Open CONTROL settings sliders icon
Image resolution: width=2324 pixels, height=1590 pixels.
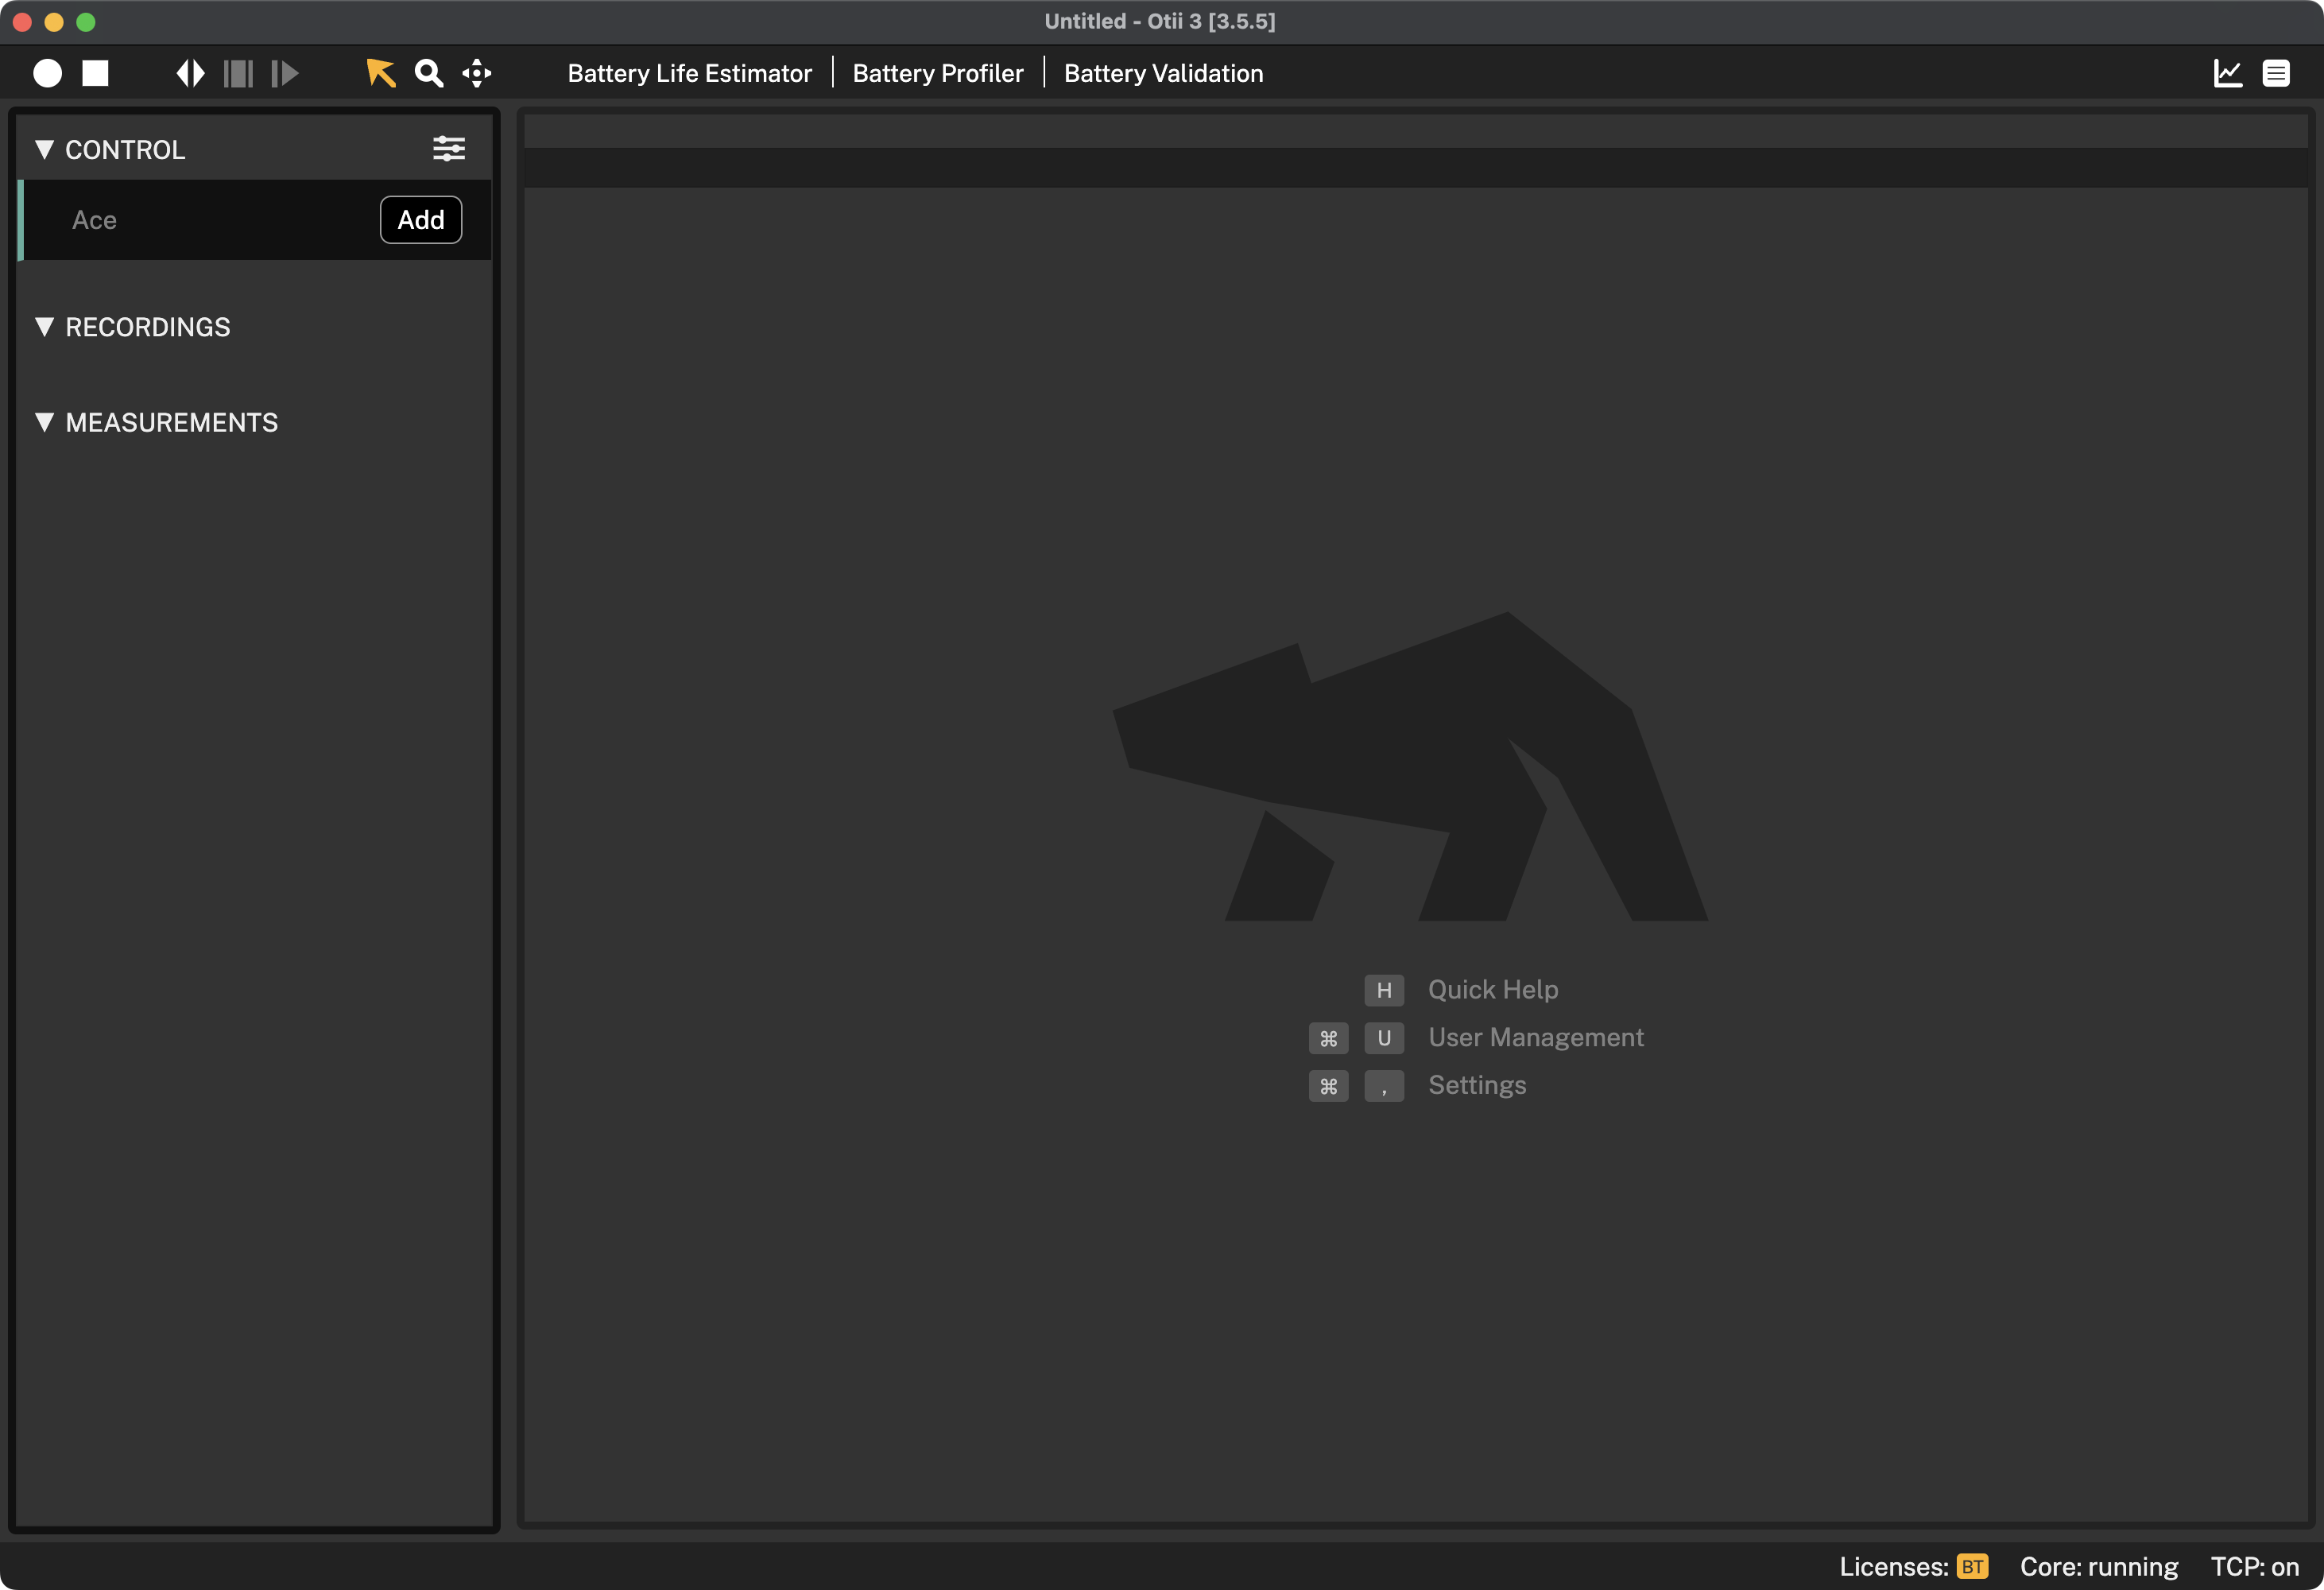tap(449, 149)
